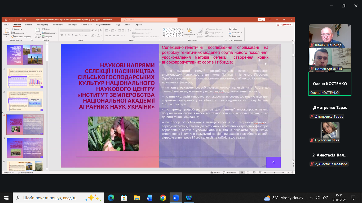Collapse the ribbon with the chevron
Viewport: 362px width, 203px height.
click(x=292, y=40)
